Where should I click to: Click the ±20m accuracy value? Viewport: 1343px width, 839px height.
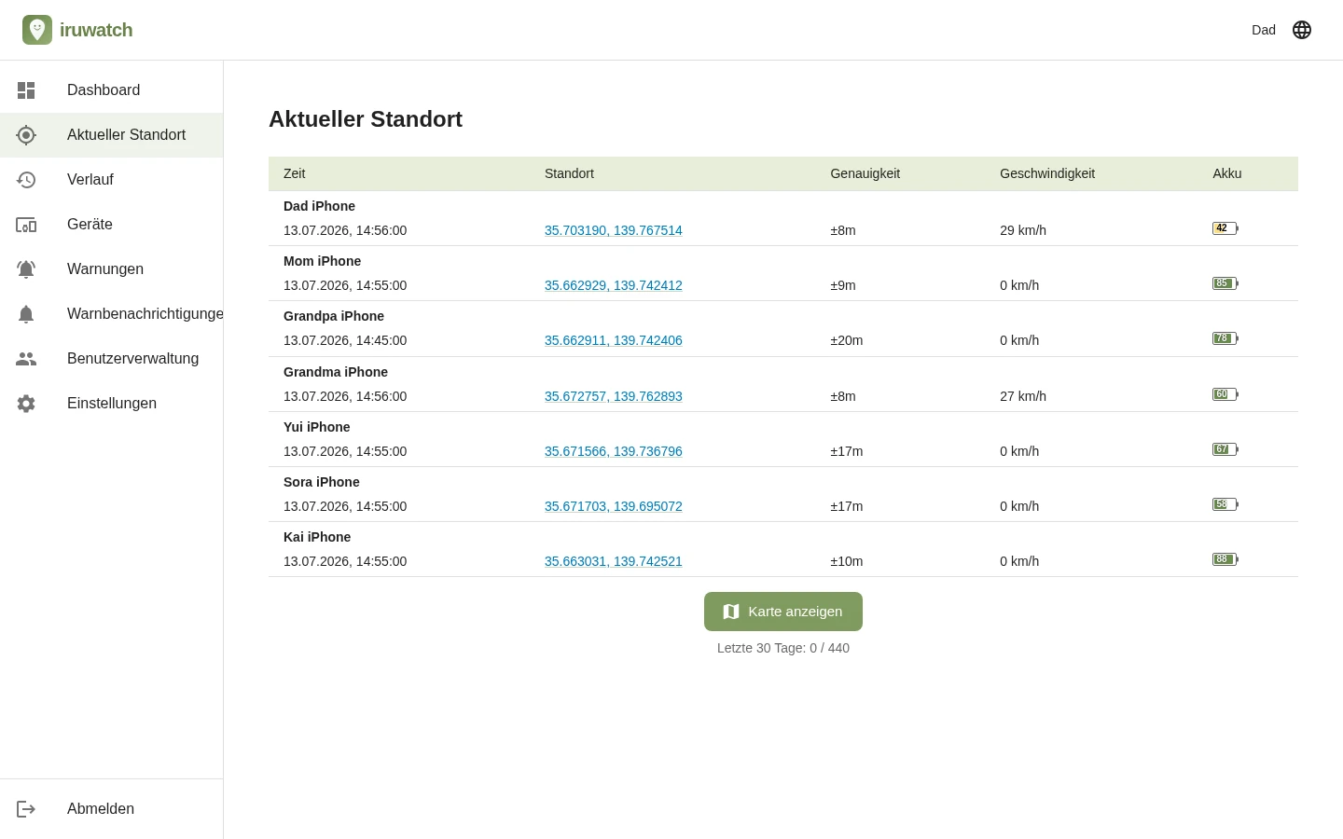pos(847,340)
